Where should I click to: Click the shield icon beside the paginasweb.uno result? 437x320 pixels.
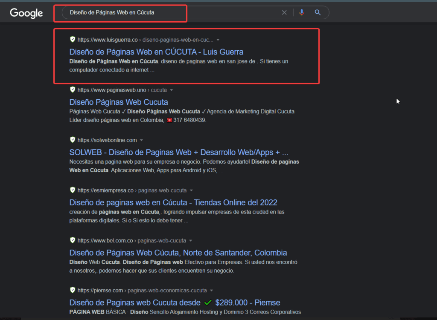point(72,89)
